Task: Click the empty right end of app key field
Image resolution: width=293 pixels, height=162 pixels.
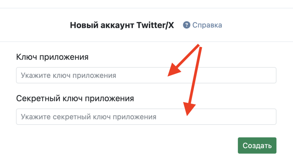Action: tap(258, 75)
